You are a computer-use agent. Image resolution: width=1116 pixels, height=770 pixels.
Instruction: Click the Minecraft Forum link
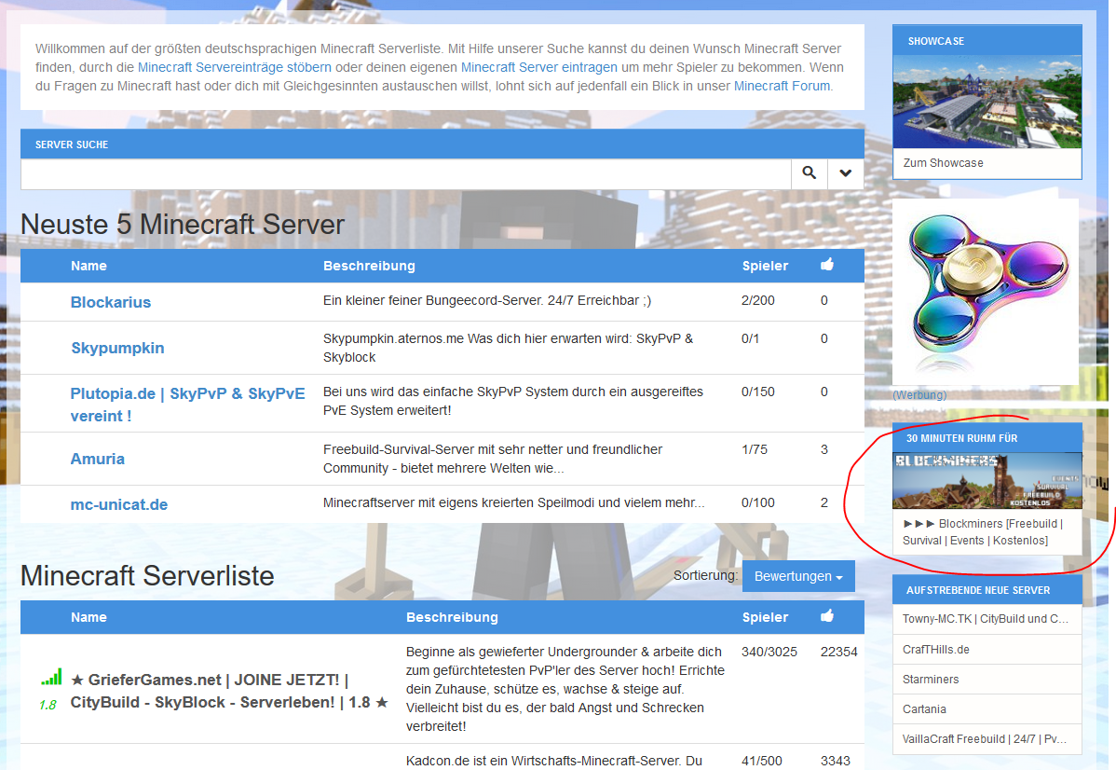pos(782,86)
